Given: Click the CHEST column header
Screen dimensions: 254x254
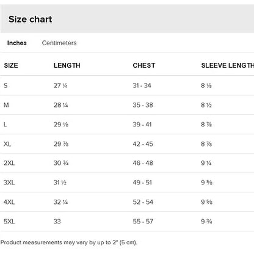Looking at the screenshot, I should click(144, 65).
